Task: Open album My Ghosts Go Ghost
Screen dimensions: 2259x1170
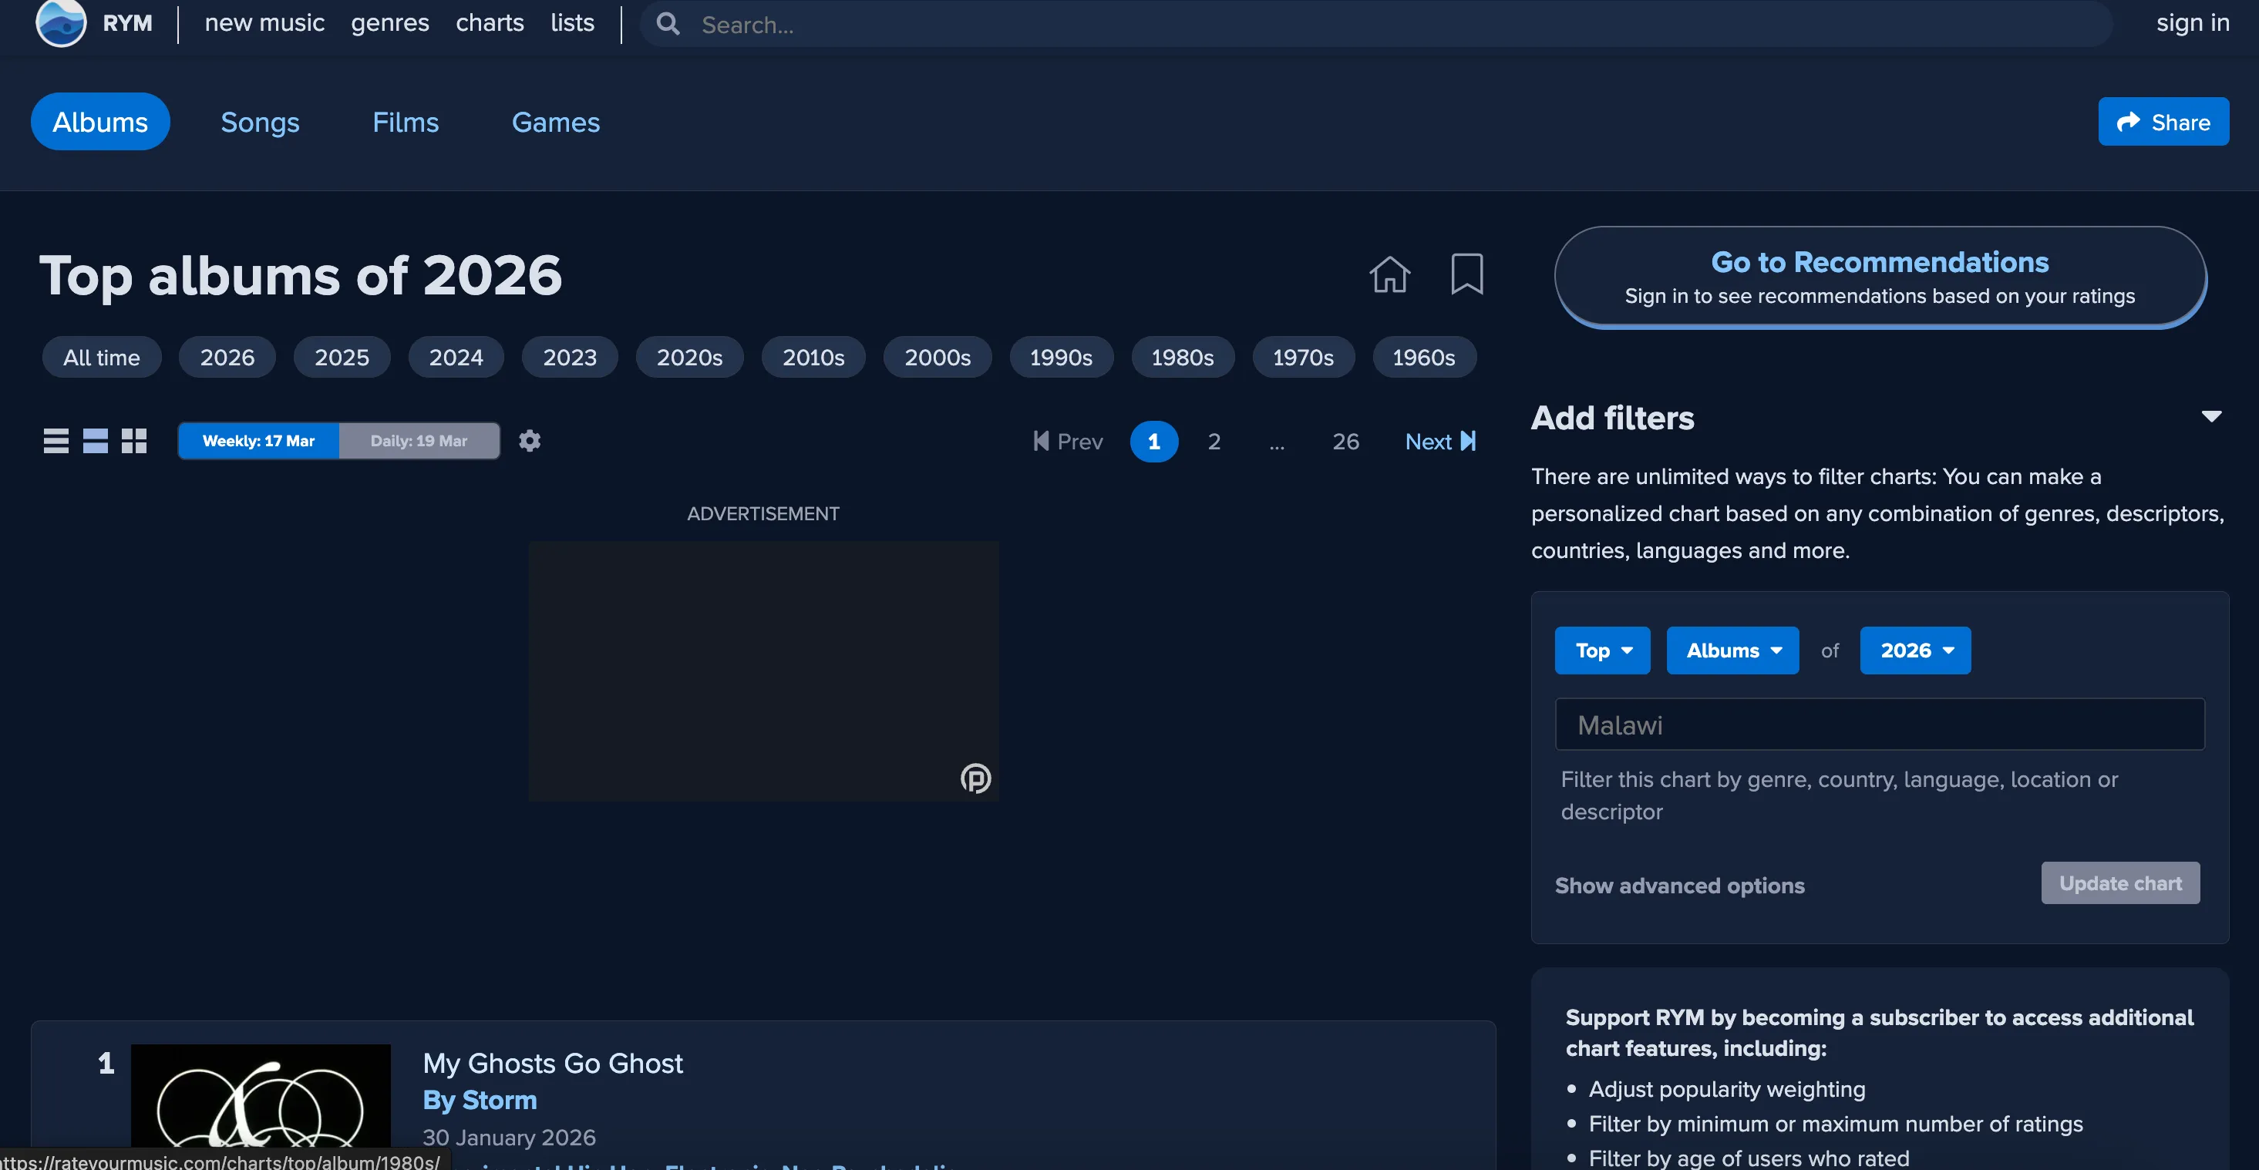Action: click(554, 1063)
